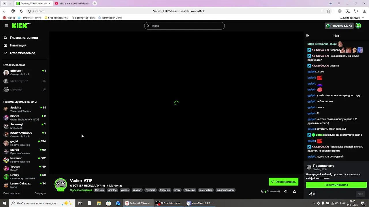Open the Windows notification center icon
The height and width of the screenshot is (207, 369).
[363, 203]
